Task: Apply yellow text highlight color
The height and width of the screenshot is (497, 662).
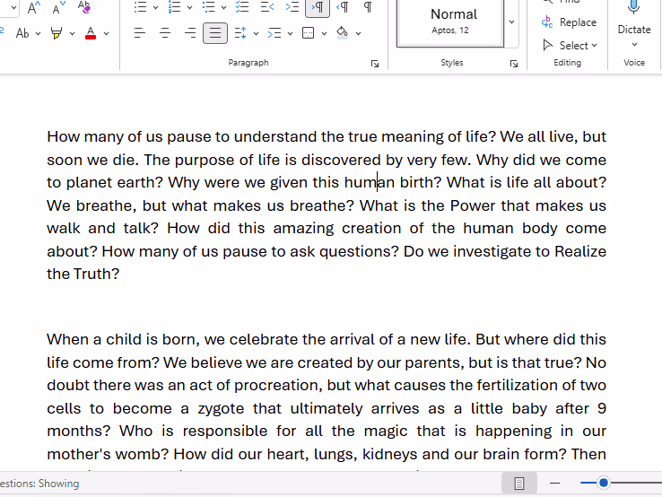Action: (57, 33)
